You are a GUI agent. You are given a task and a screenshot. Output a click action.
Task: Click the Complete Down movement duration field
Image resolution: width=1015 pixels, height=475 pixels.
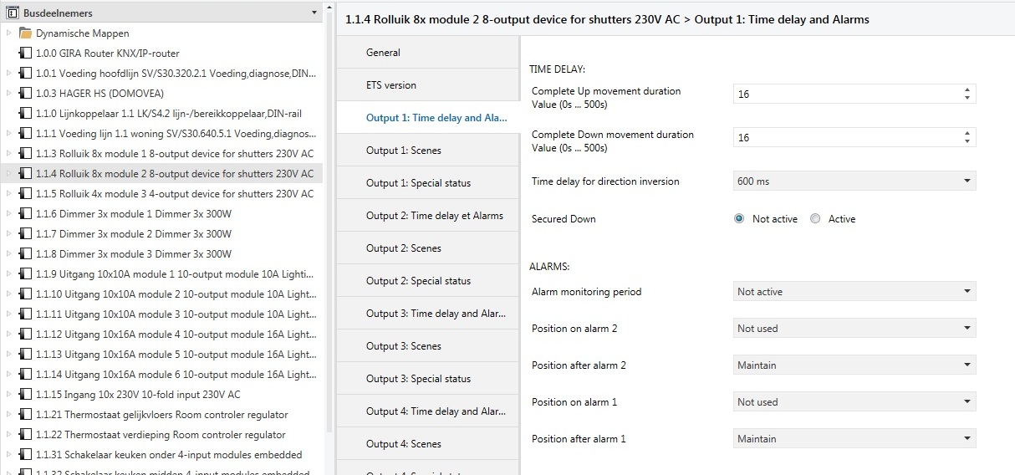pyautogui.click(x=844, y=138)
